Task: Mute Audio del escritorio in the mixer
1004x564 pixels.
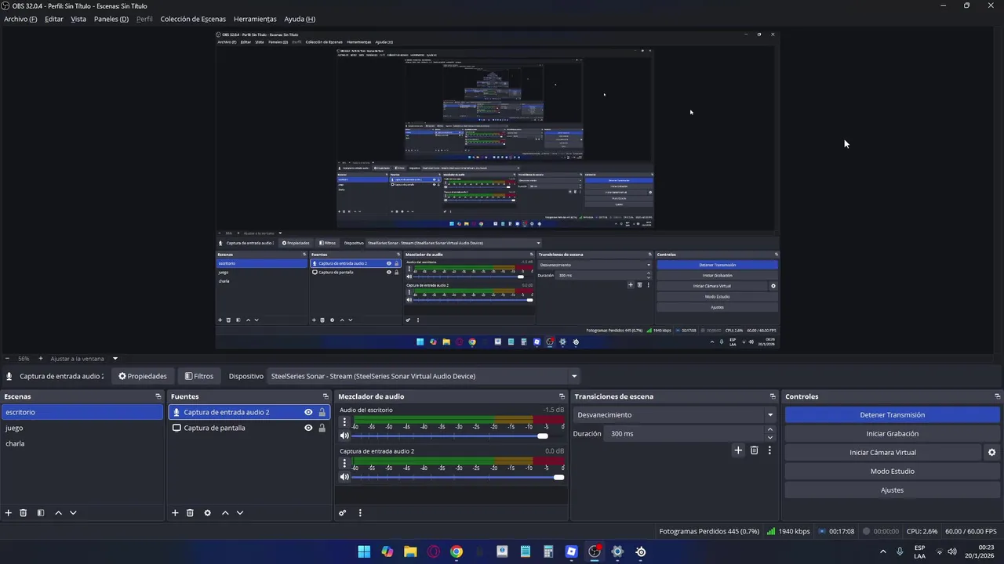Action: [x=344, y=436]
